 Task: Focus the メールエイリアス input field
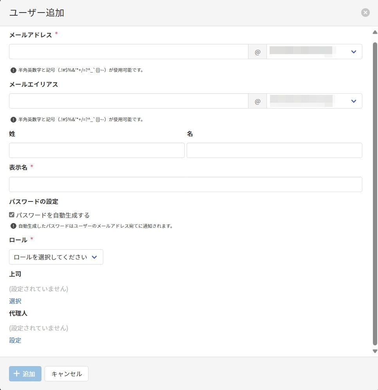tap(128, 101)
